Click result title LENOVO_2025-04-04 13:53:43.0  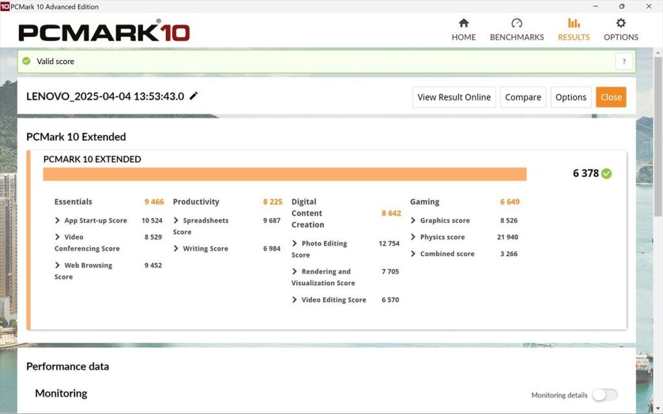point(105,96)
